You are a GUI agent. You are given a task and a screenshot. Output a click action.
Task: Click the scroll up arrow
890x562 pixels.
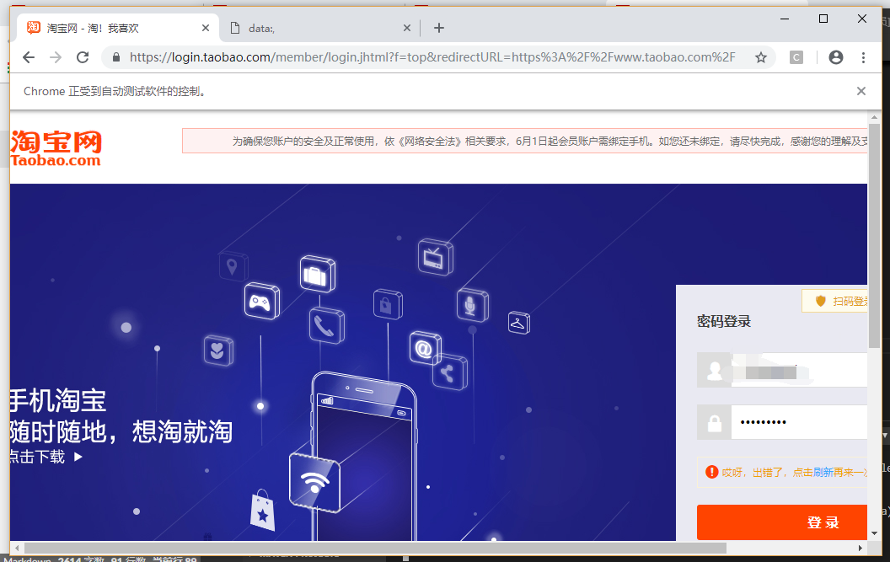(874, 117)
